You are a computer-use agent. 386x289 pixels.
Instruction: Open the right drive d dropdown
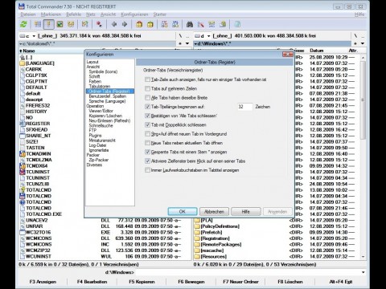203,36
